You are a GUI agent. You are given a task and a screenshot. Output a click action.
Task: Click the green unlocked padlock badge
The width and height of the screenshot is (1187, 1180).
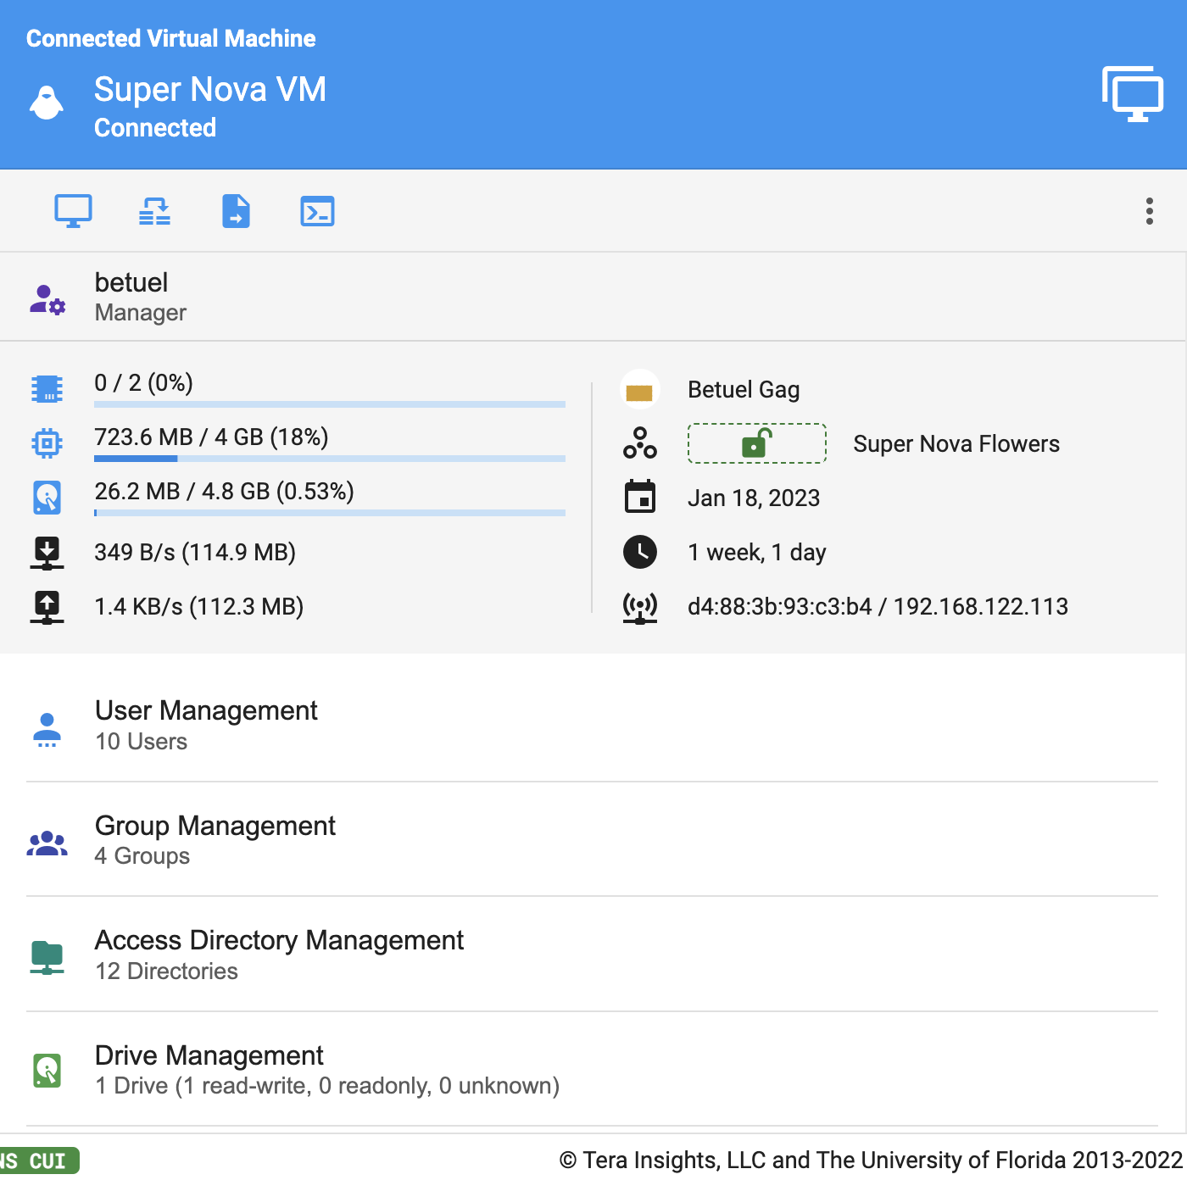(x=756, y=443)
